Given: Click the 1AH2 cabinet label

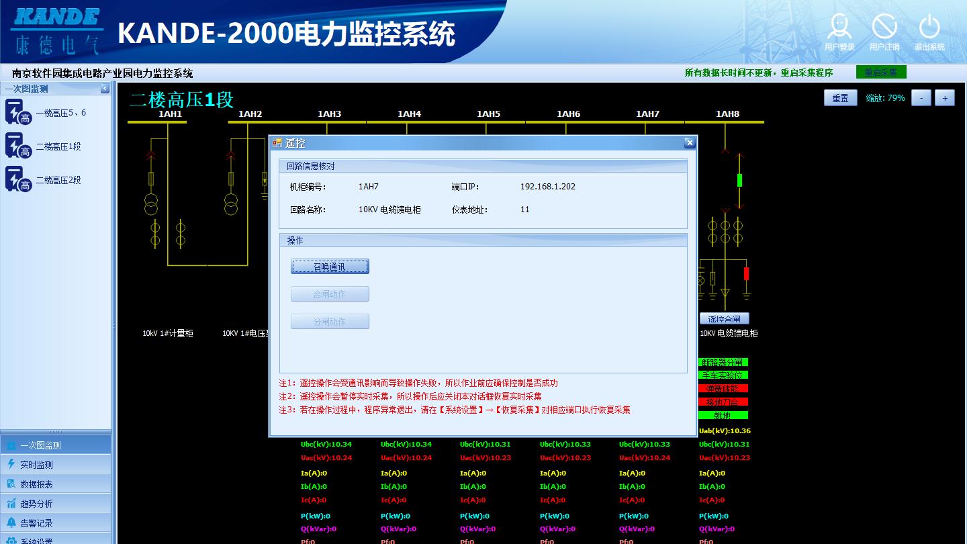Looking at the screenshot, I should (250, 114).
